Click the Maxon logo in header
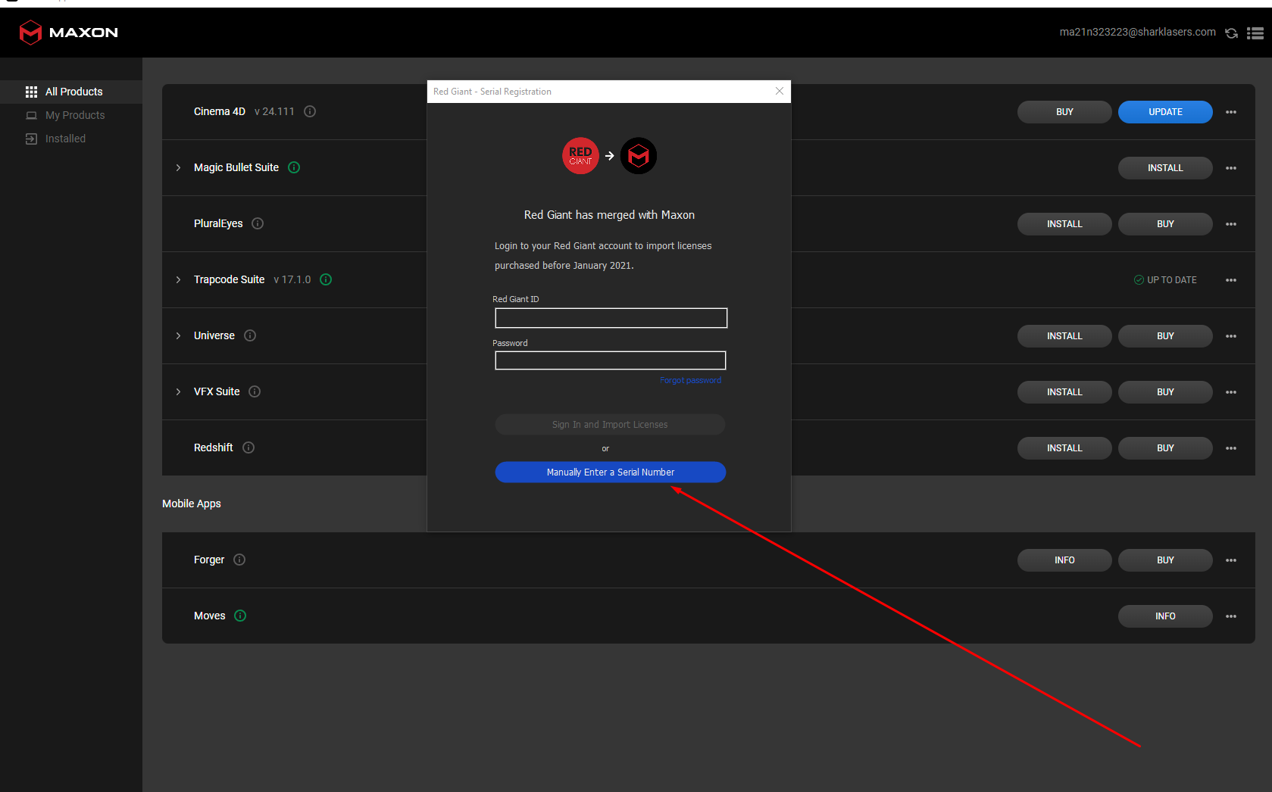Viewport: 1272px width, 792px height. pyautogui.click(x=68, y=33)
